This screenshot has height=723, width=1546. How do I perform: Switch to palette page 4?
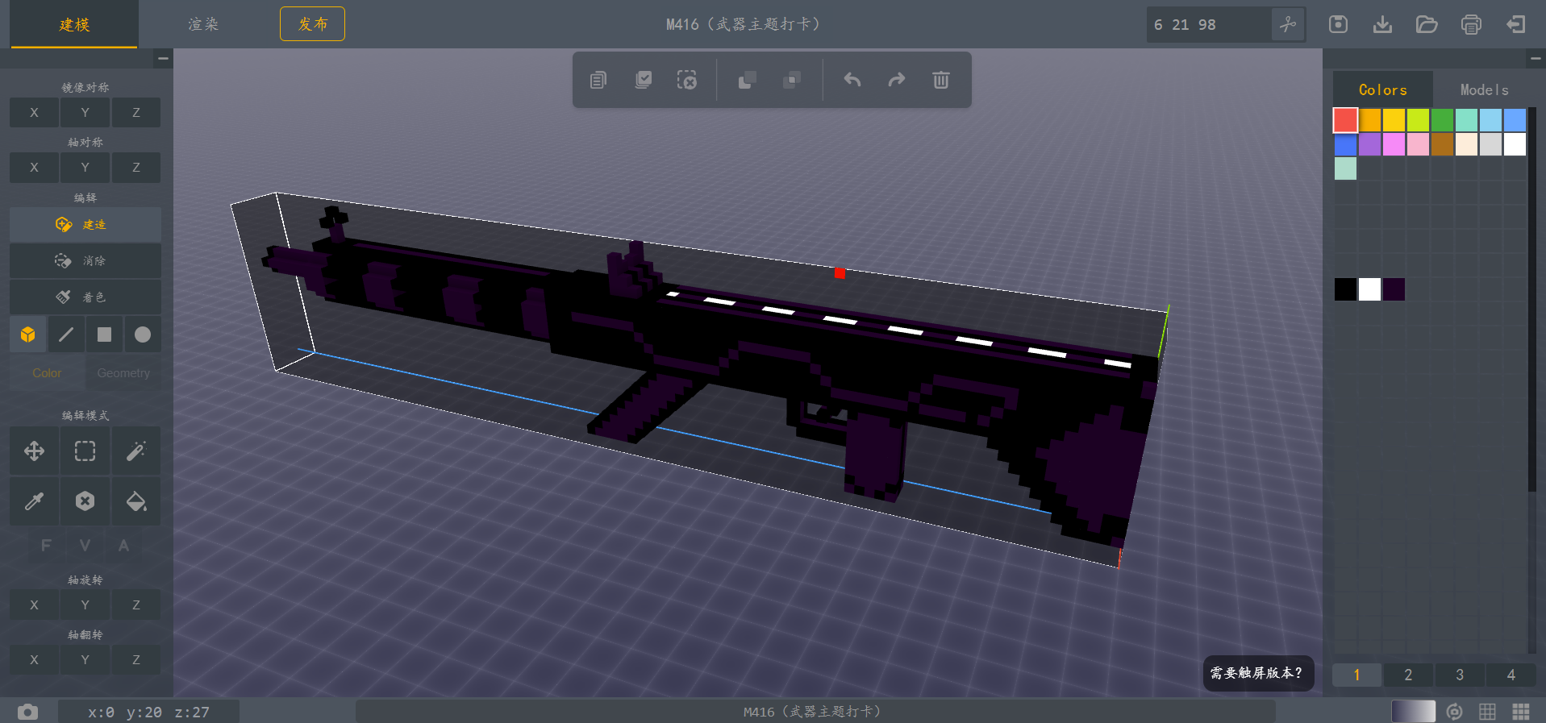[1511, 675]
